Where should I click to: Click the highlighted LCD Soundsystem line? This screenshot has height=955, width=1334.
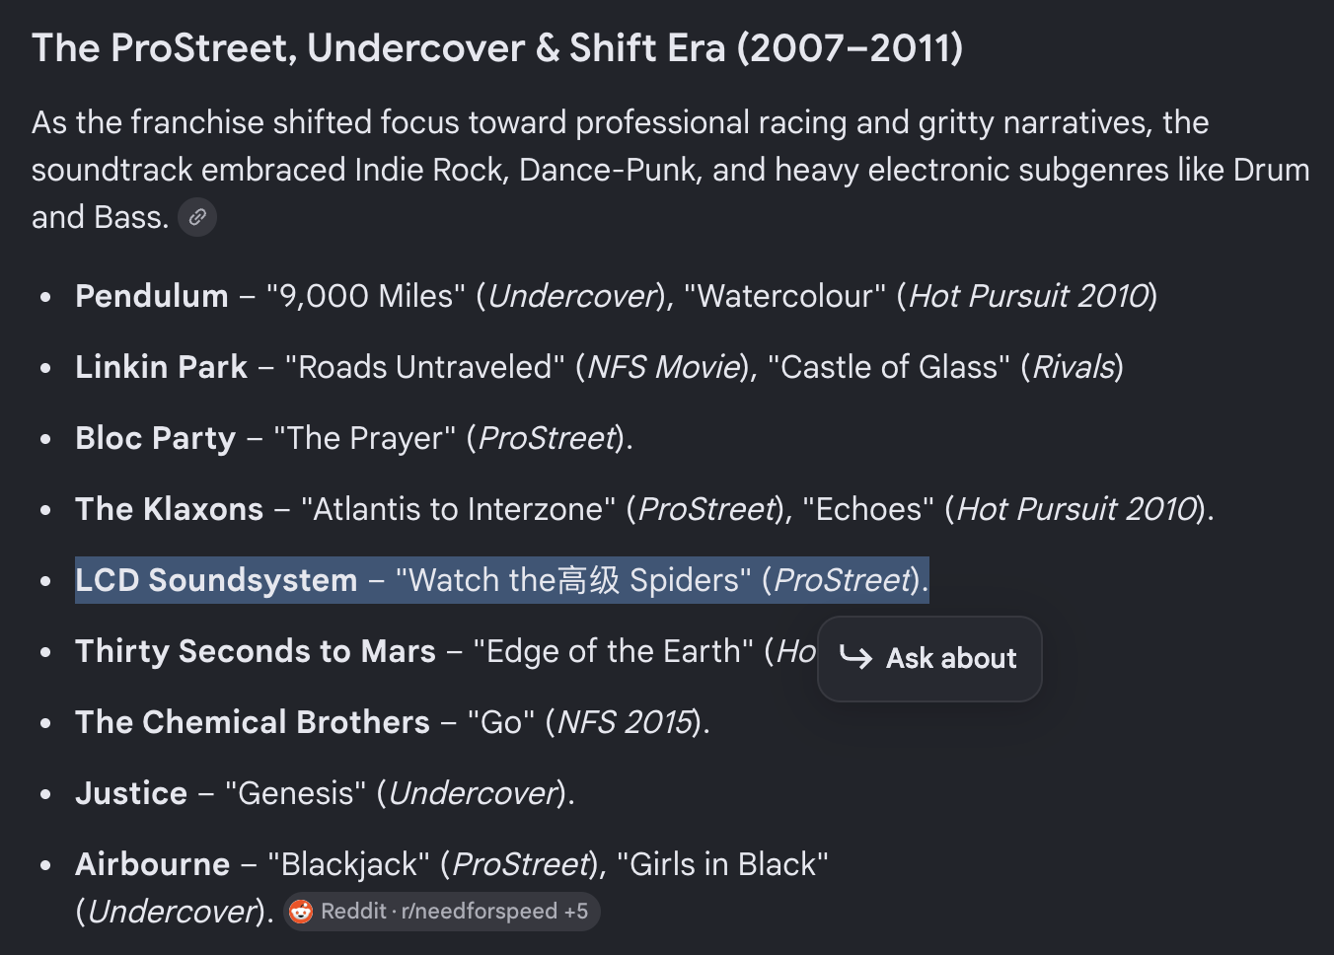coord(502,580)
